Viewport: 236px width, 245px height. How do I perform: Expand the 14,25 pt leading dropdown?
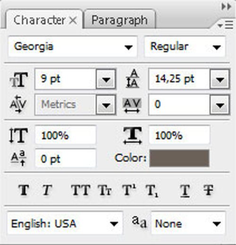pos(220,79)
